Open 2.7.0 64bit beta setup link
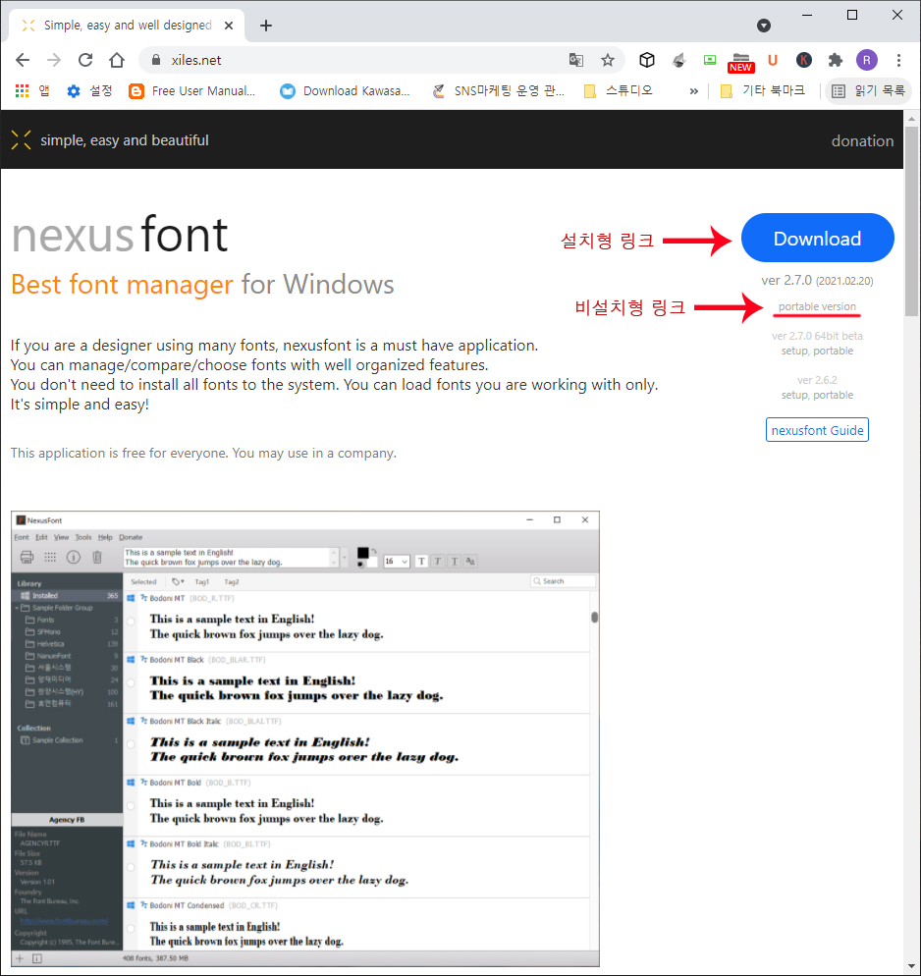This screenshot has width=921, height=976. click(x=794, y=352)
